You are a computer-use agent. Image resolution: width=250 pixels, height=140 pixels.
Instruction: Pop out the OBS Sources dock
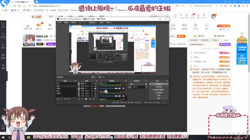[x=97, y=81]
